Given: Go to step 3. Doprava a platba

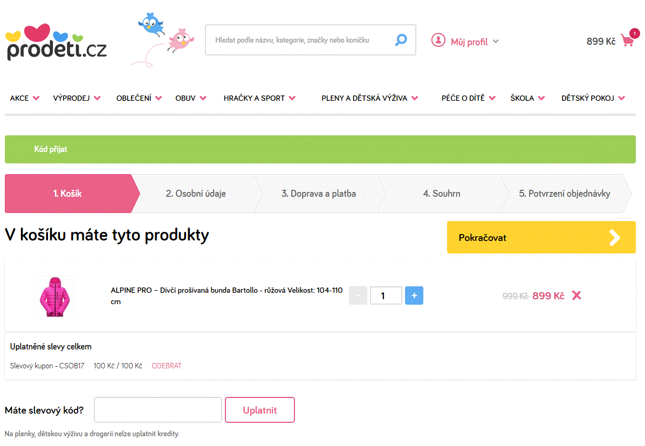Looking at the screenshot, I should click(x=319, y=194).
